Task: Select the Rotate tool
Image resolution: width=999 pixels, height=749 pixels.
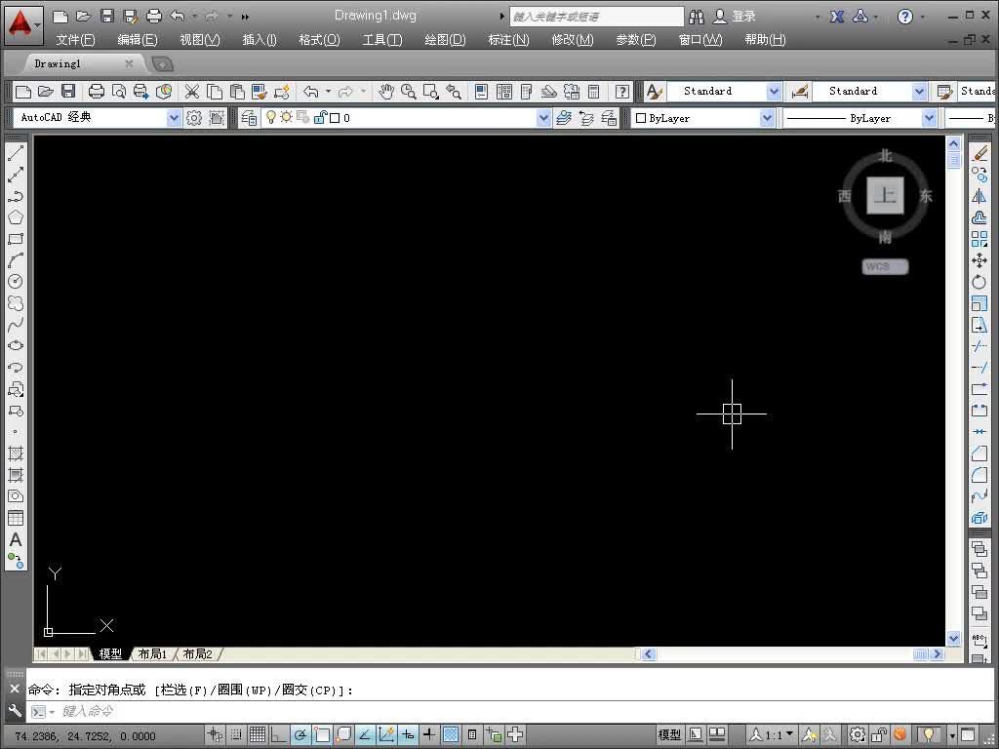Action: pos(979,282)
